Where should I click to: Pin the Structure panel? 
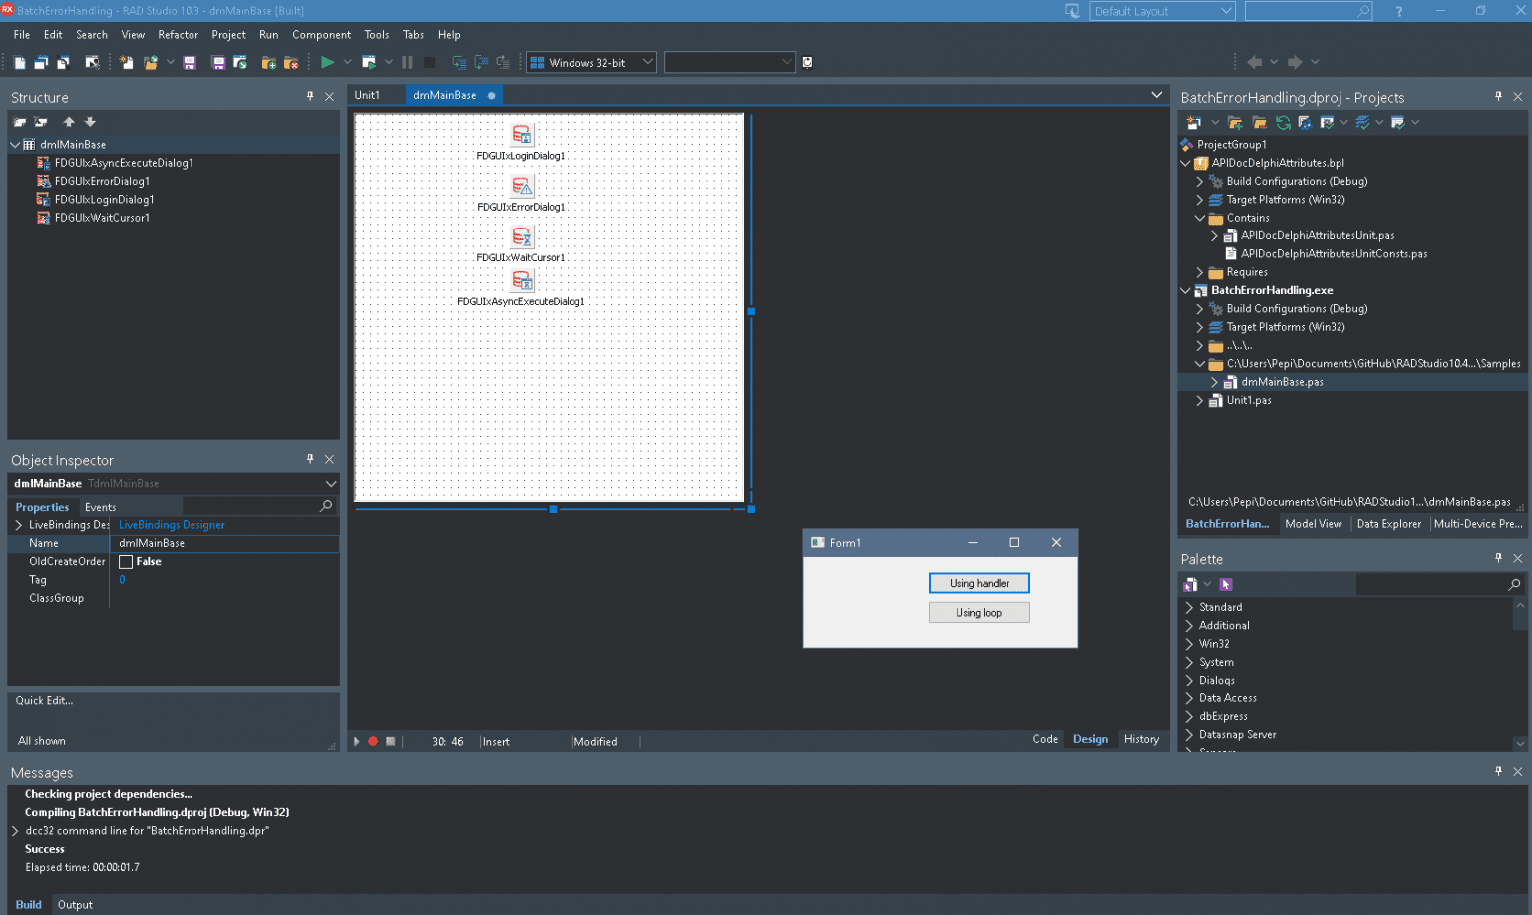pos(310,96)
